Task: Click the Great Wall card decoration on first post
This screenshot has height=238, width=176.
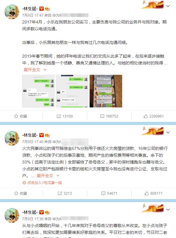Action: pyautogui.click(x=153, y=4)
